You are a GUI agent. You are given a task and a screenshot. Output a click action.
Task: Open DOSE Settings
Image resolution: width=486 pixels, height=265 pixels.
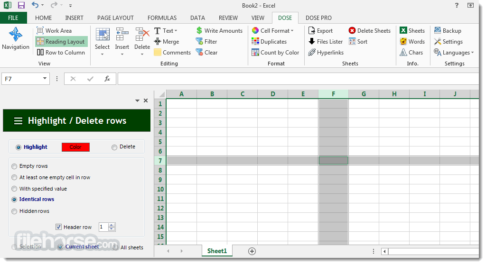tap(448, 42)
